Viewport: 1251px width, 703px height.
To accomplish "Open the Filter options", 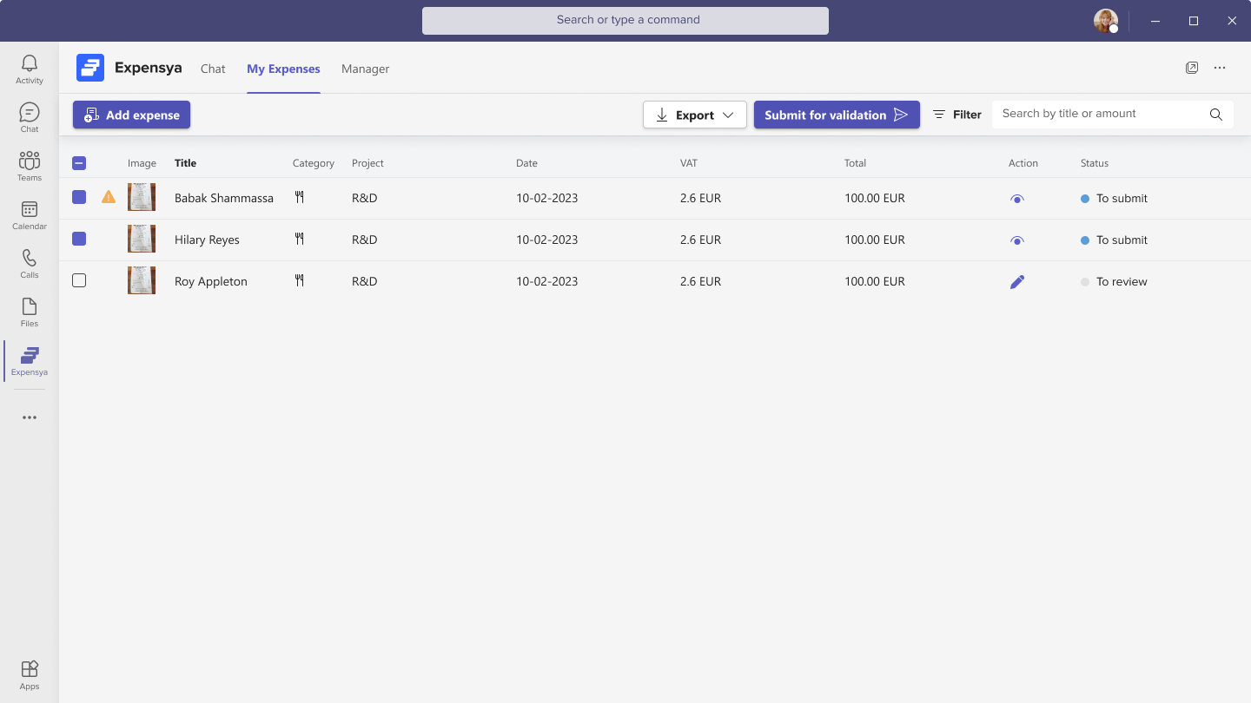I will 956,115.
